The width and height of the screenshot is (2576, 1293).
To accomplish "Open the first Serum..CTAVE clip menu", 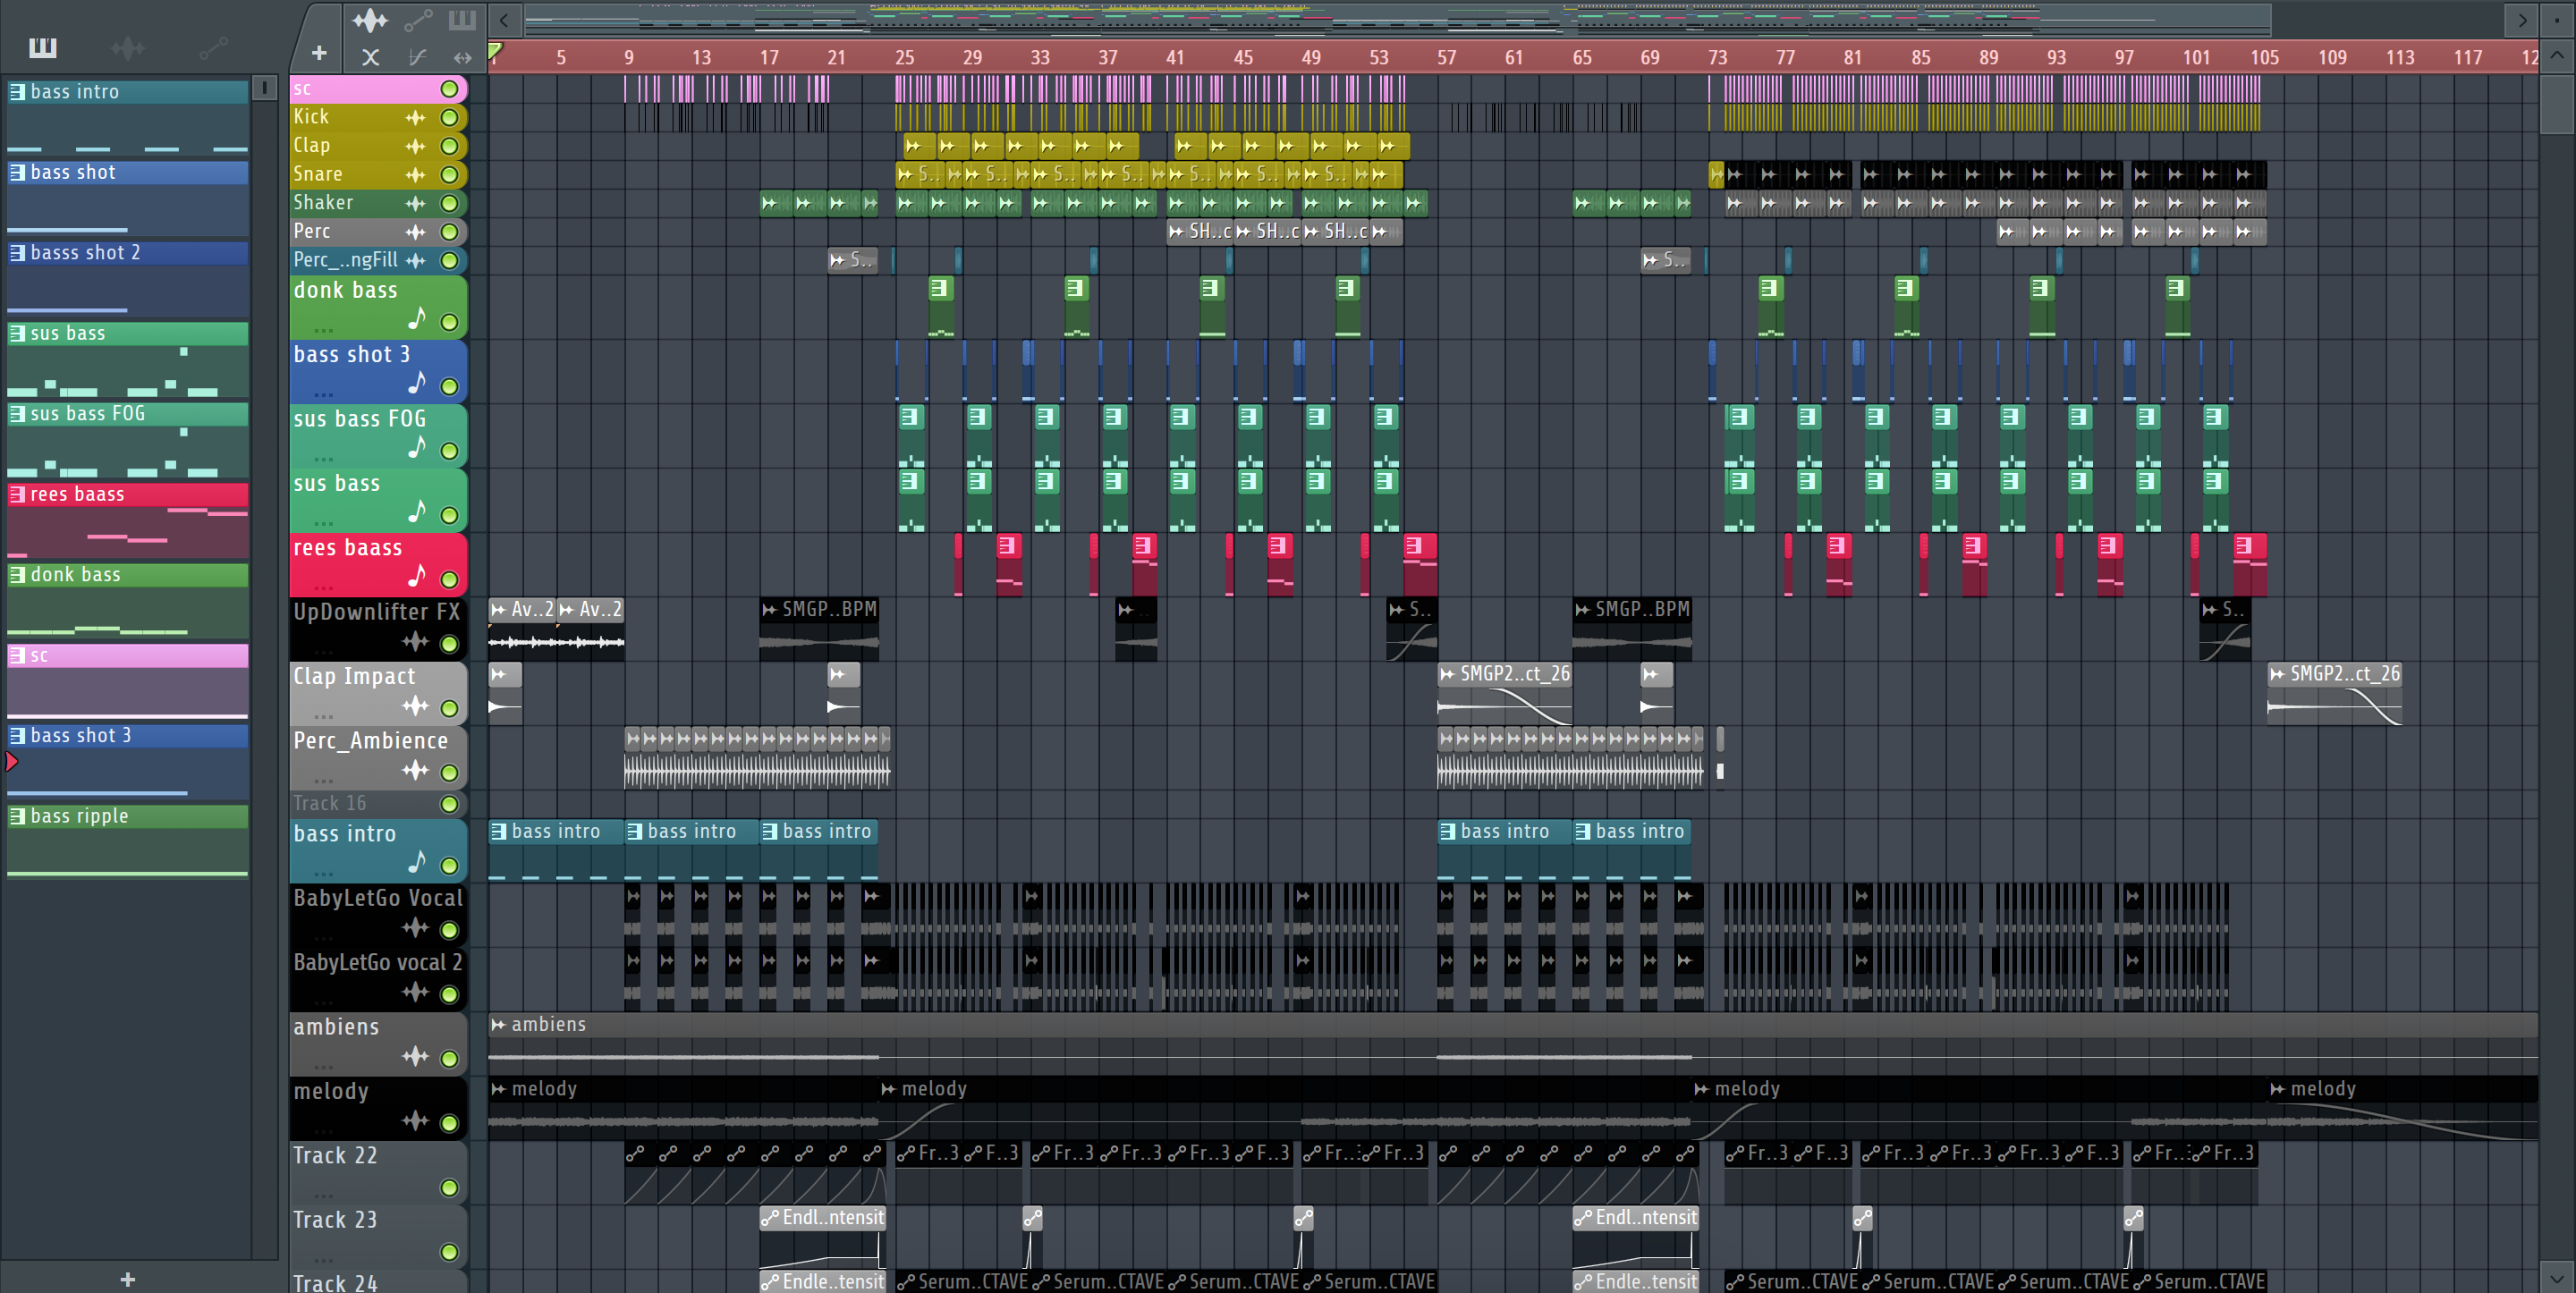I will [x=906, y=1282].
